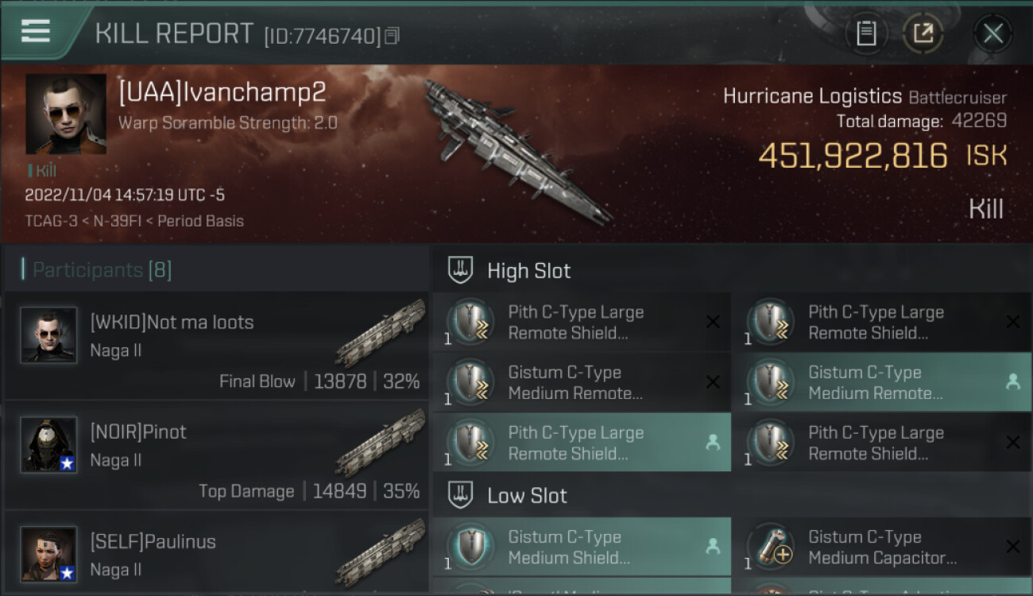Open Gistum C-Type Medium Capacitor module icon

pyautogui.click(x=771, y=547)
